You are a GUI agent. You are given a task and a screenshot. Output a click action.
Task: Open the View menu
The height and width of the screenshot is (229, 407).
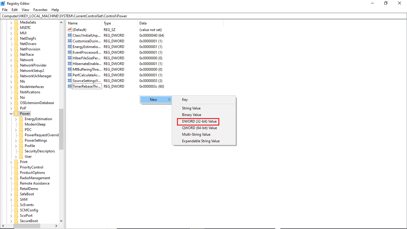click(x=26, y=10)
